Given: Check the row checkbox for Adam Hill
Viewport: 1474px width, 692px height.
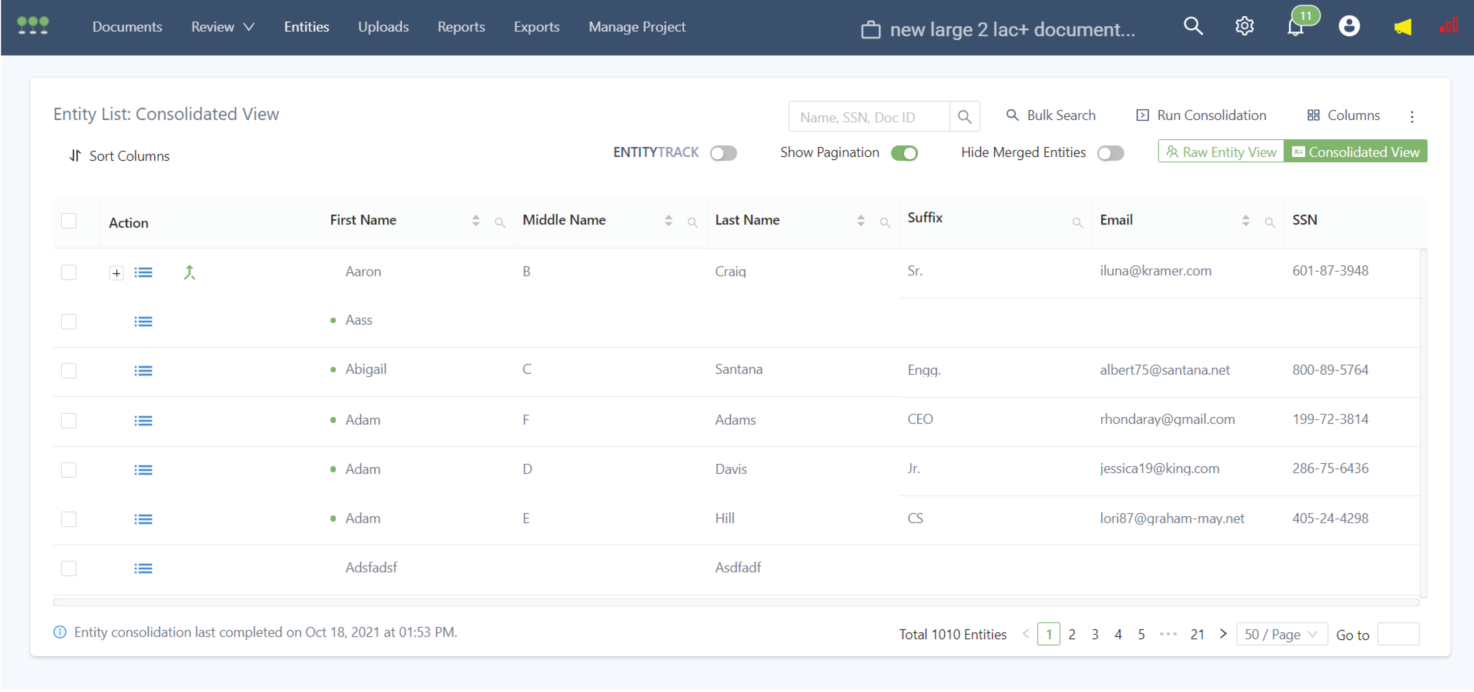Looking at the screenshot, I should [69, 519].
